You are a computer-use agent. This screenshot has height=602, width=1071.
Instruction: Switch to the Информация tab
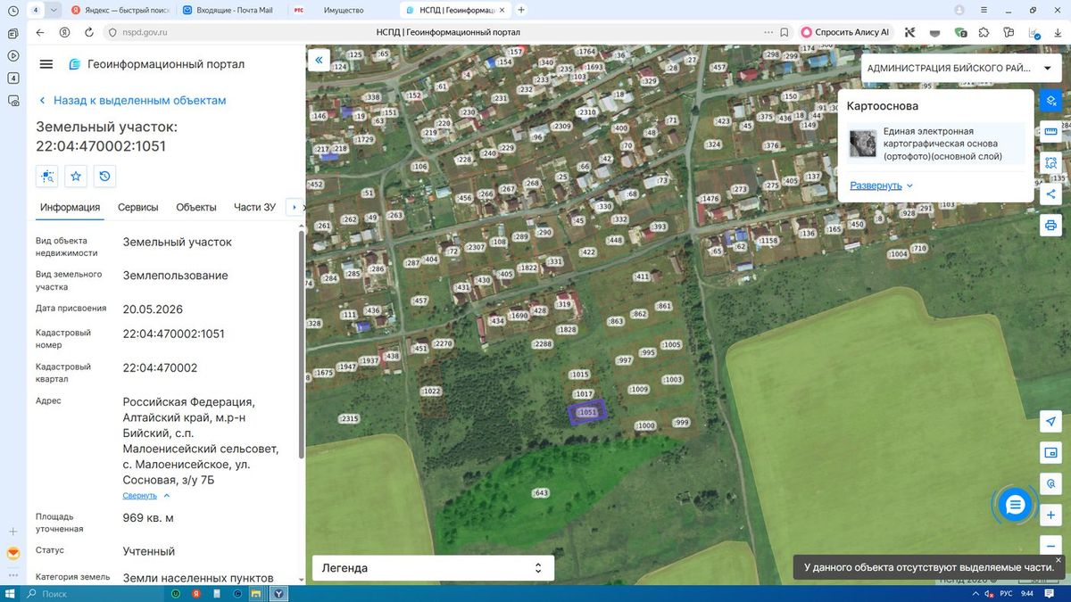[70, 207]
